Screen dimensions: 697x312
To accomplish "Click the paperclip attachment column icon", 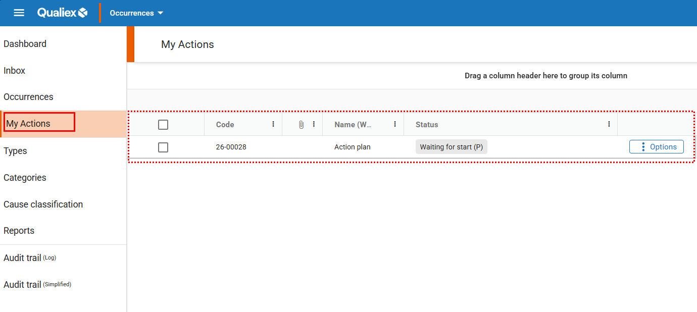I will [301, 124].
